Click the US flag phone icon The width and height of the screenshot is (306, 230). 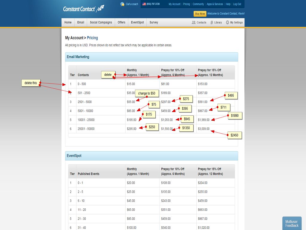point(144,4)
